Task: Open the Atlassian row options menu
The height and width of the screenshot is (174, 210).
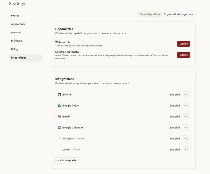Action: pyautogui.click(x=185, y=138)
